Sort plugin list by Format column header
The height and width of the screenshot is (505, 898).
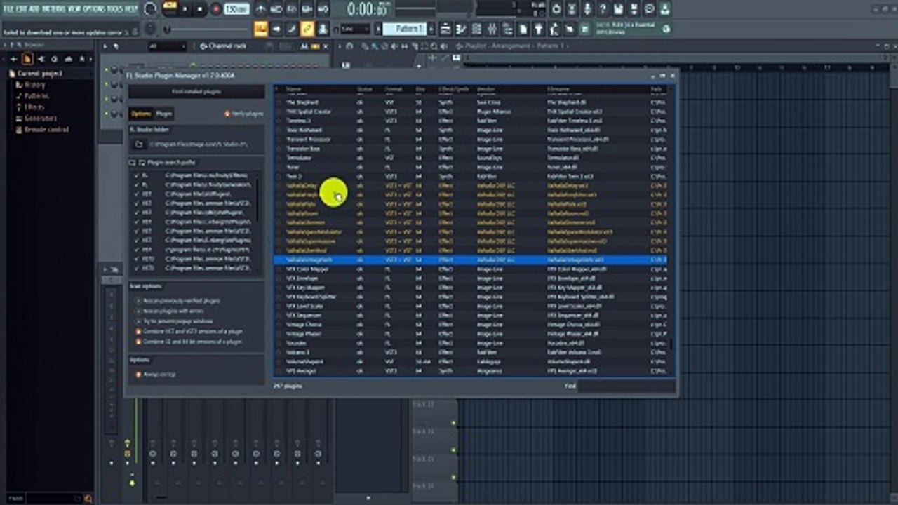coord(394,90)
